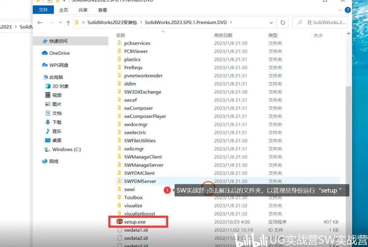This screenshot has height=247, width=368.
Task: Click SolidWorks2023安装包 in the address path
Action: point(112,22)
